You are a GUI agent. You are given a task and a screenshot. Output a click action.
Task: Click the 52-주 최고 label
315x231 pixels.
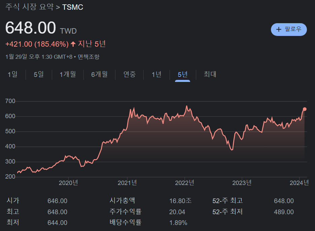point(228,201)
